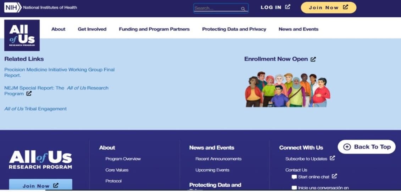Click the yellow Join Now button
Image resolution: width=401 pixels, height=192 pixels.
(x=329, y=8)
